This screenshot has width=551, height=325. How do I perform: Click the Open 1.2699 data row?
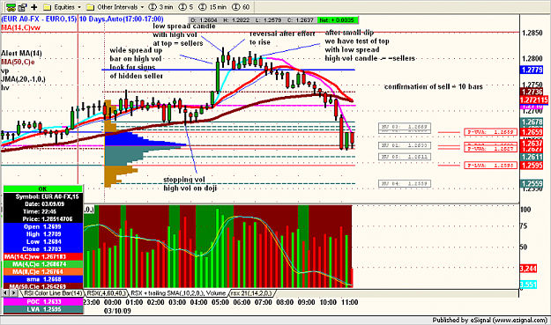(x=43, y=226)
